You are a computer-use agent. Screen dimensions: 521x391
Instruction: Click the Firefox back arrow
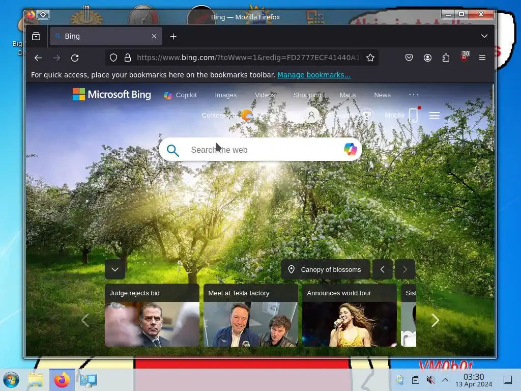click(38, 58)
